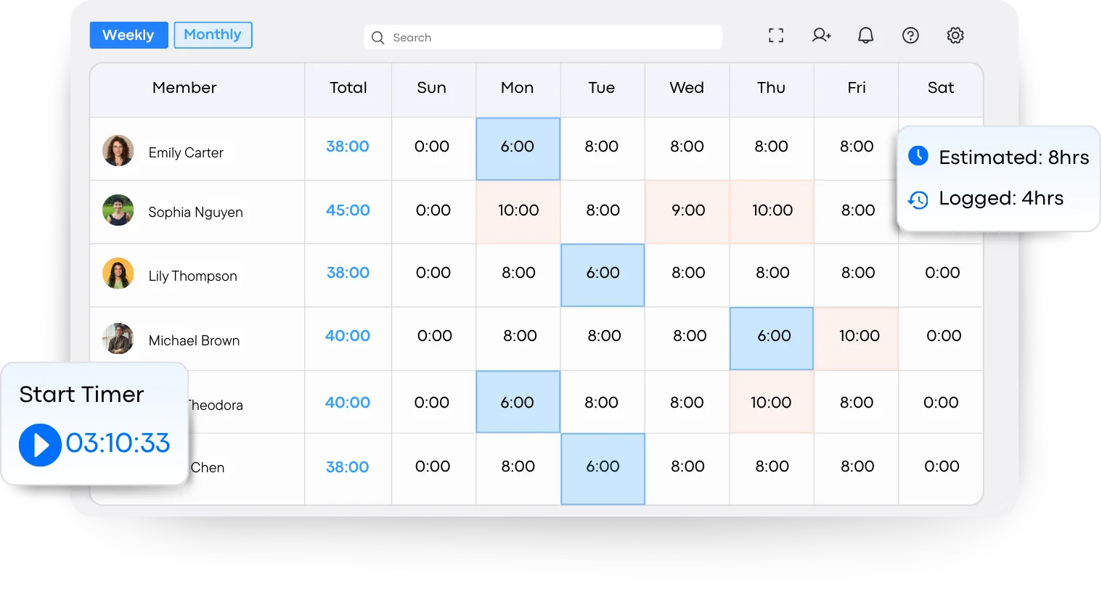Viewport: 1102px width, 592px height.
Task: Switch to the Monthly view
Action: coord(213,35)
